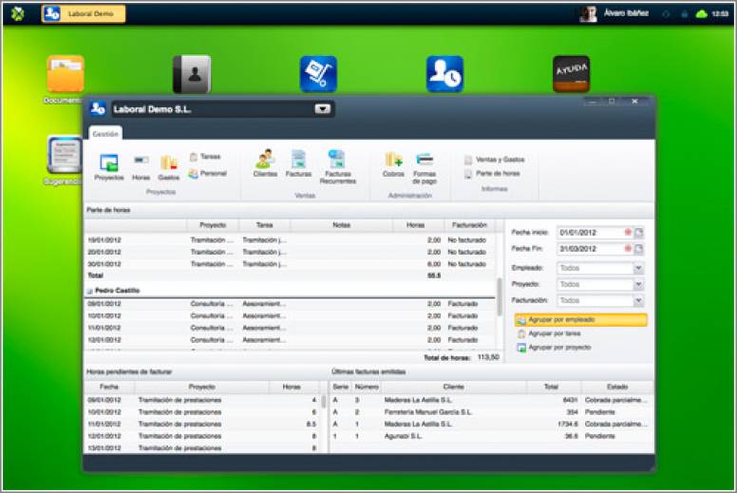Click the Fecha inicio date field
This screenshot has width=737, height=493.
(589, 232)
